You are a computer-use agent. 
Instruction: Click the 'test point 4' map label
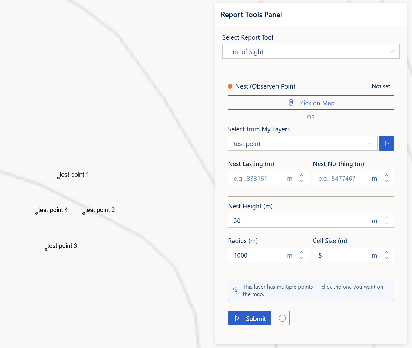coord(53,210)
